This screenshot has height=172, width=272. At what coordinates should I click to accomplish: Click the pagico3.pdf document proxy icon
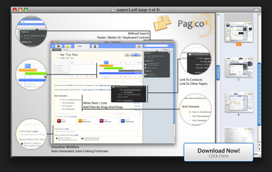114,10
